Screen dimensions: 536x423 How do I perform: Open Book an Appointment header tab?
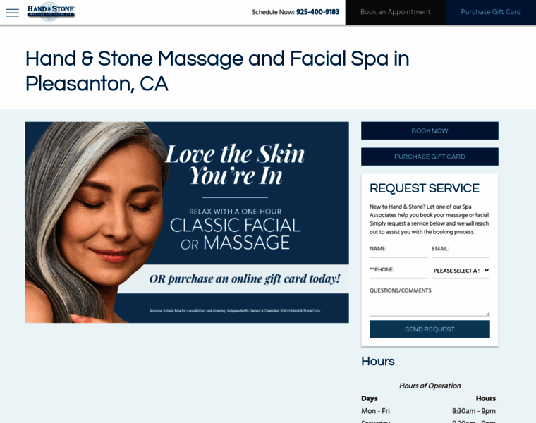click(396, 12)
